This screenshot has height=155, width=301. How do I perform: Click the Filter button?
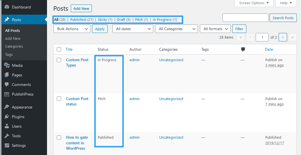239,29
